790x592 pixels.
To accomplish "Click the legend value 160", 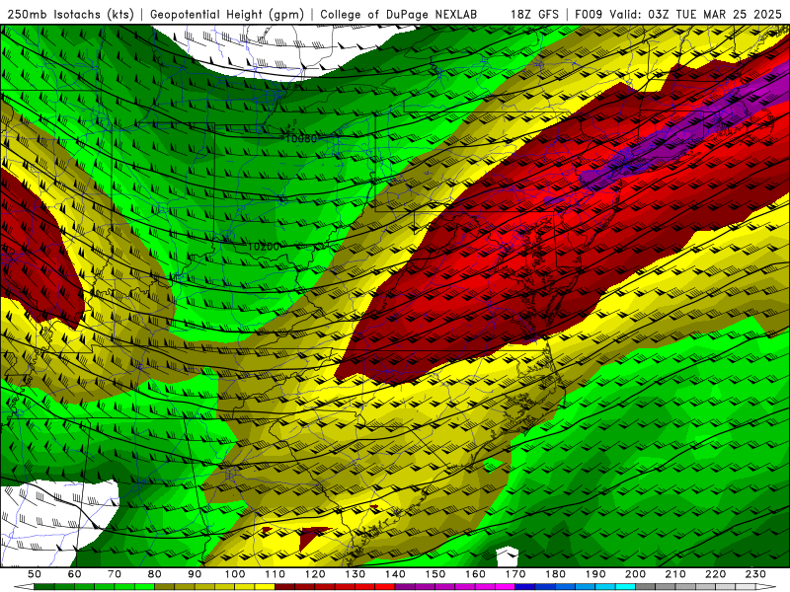I will pos(475,574).
